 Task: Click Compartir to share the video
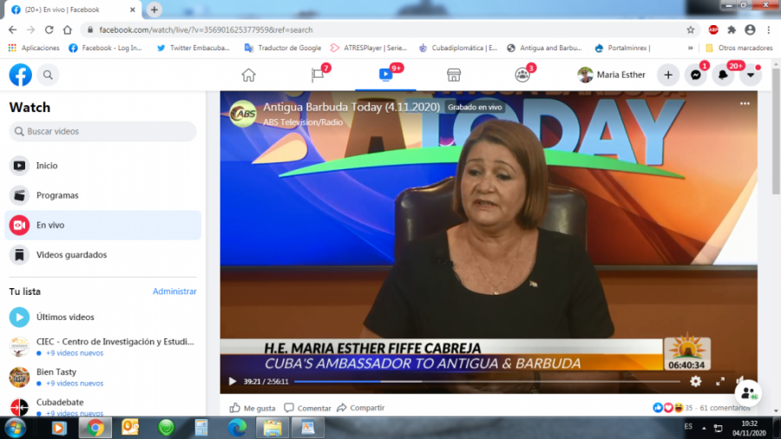[361, 408]
